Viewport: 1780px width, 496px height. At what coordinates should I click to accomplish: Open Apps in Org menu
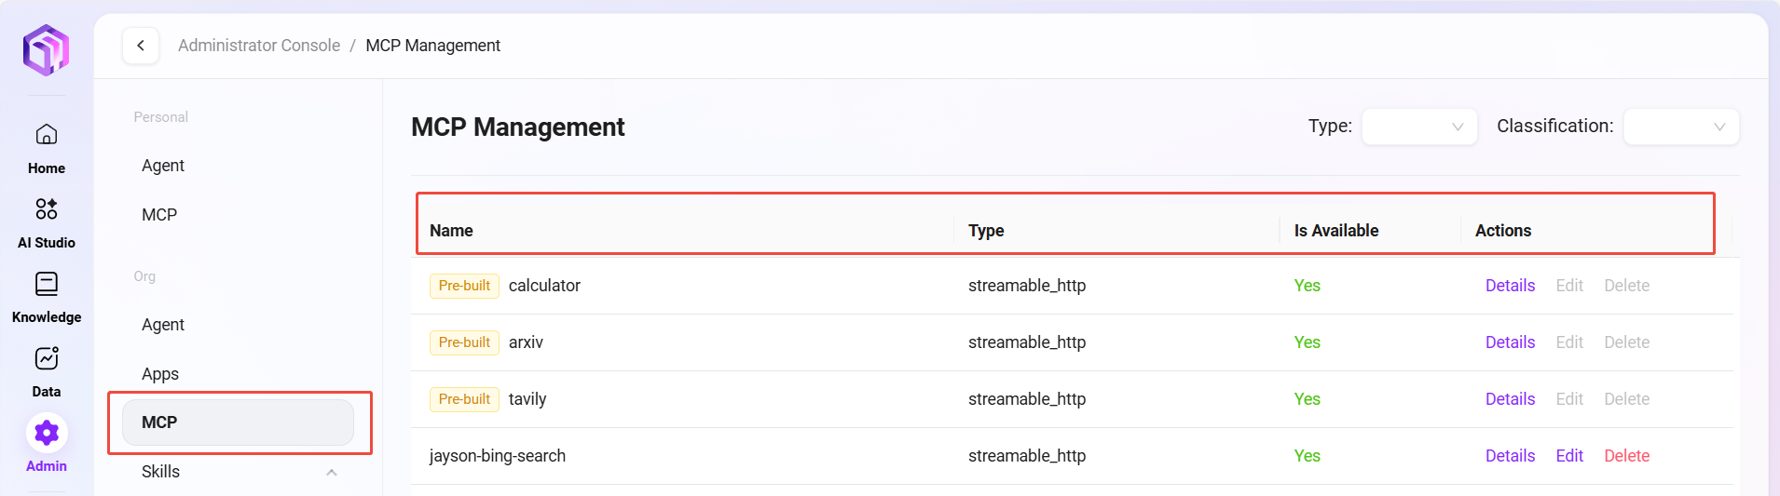(160, 374)
